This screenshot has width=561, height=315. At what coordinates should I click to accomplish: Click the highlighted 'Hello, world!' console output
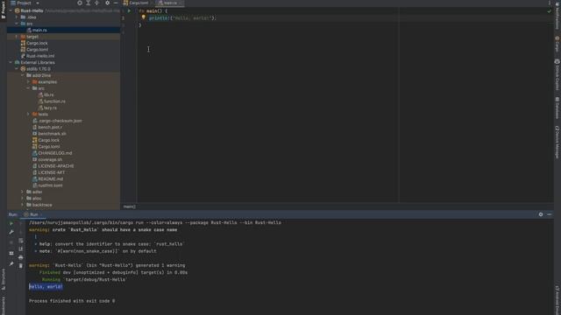46,286
